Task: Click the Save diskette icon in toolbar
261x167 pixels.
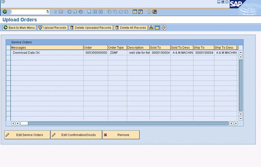Action: click(x=61, y=12)
